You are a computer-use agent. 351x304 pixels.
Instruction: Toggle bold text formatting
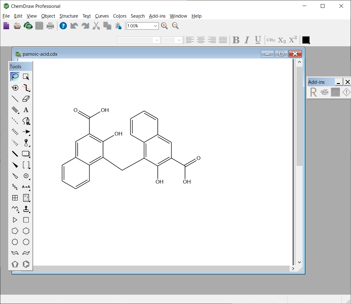[x=236, y=40]
